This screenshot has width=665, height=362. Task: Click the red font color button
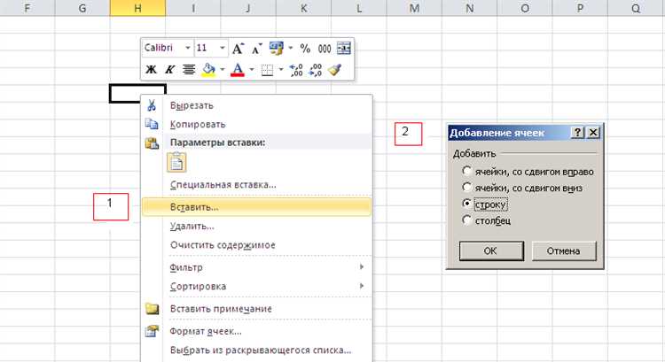point(238,69)
